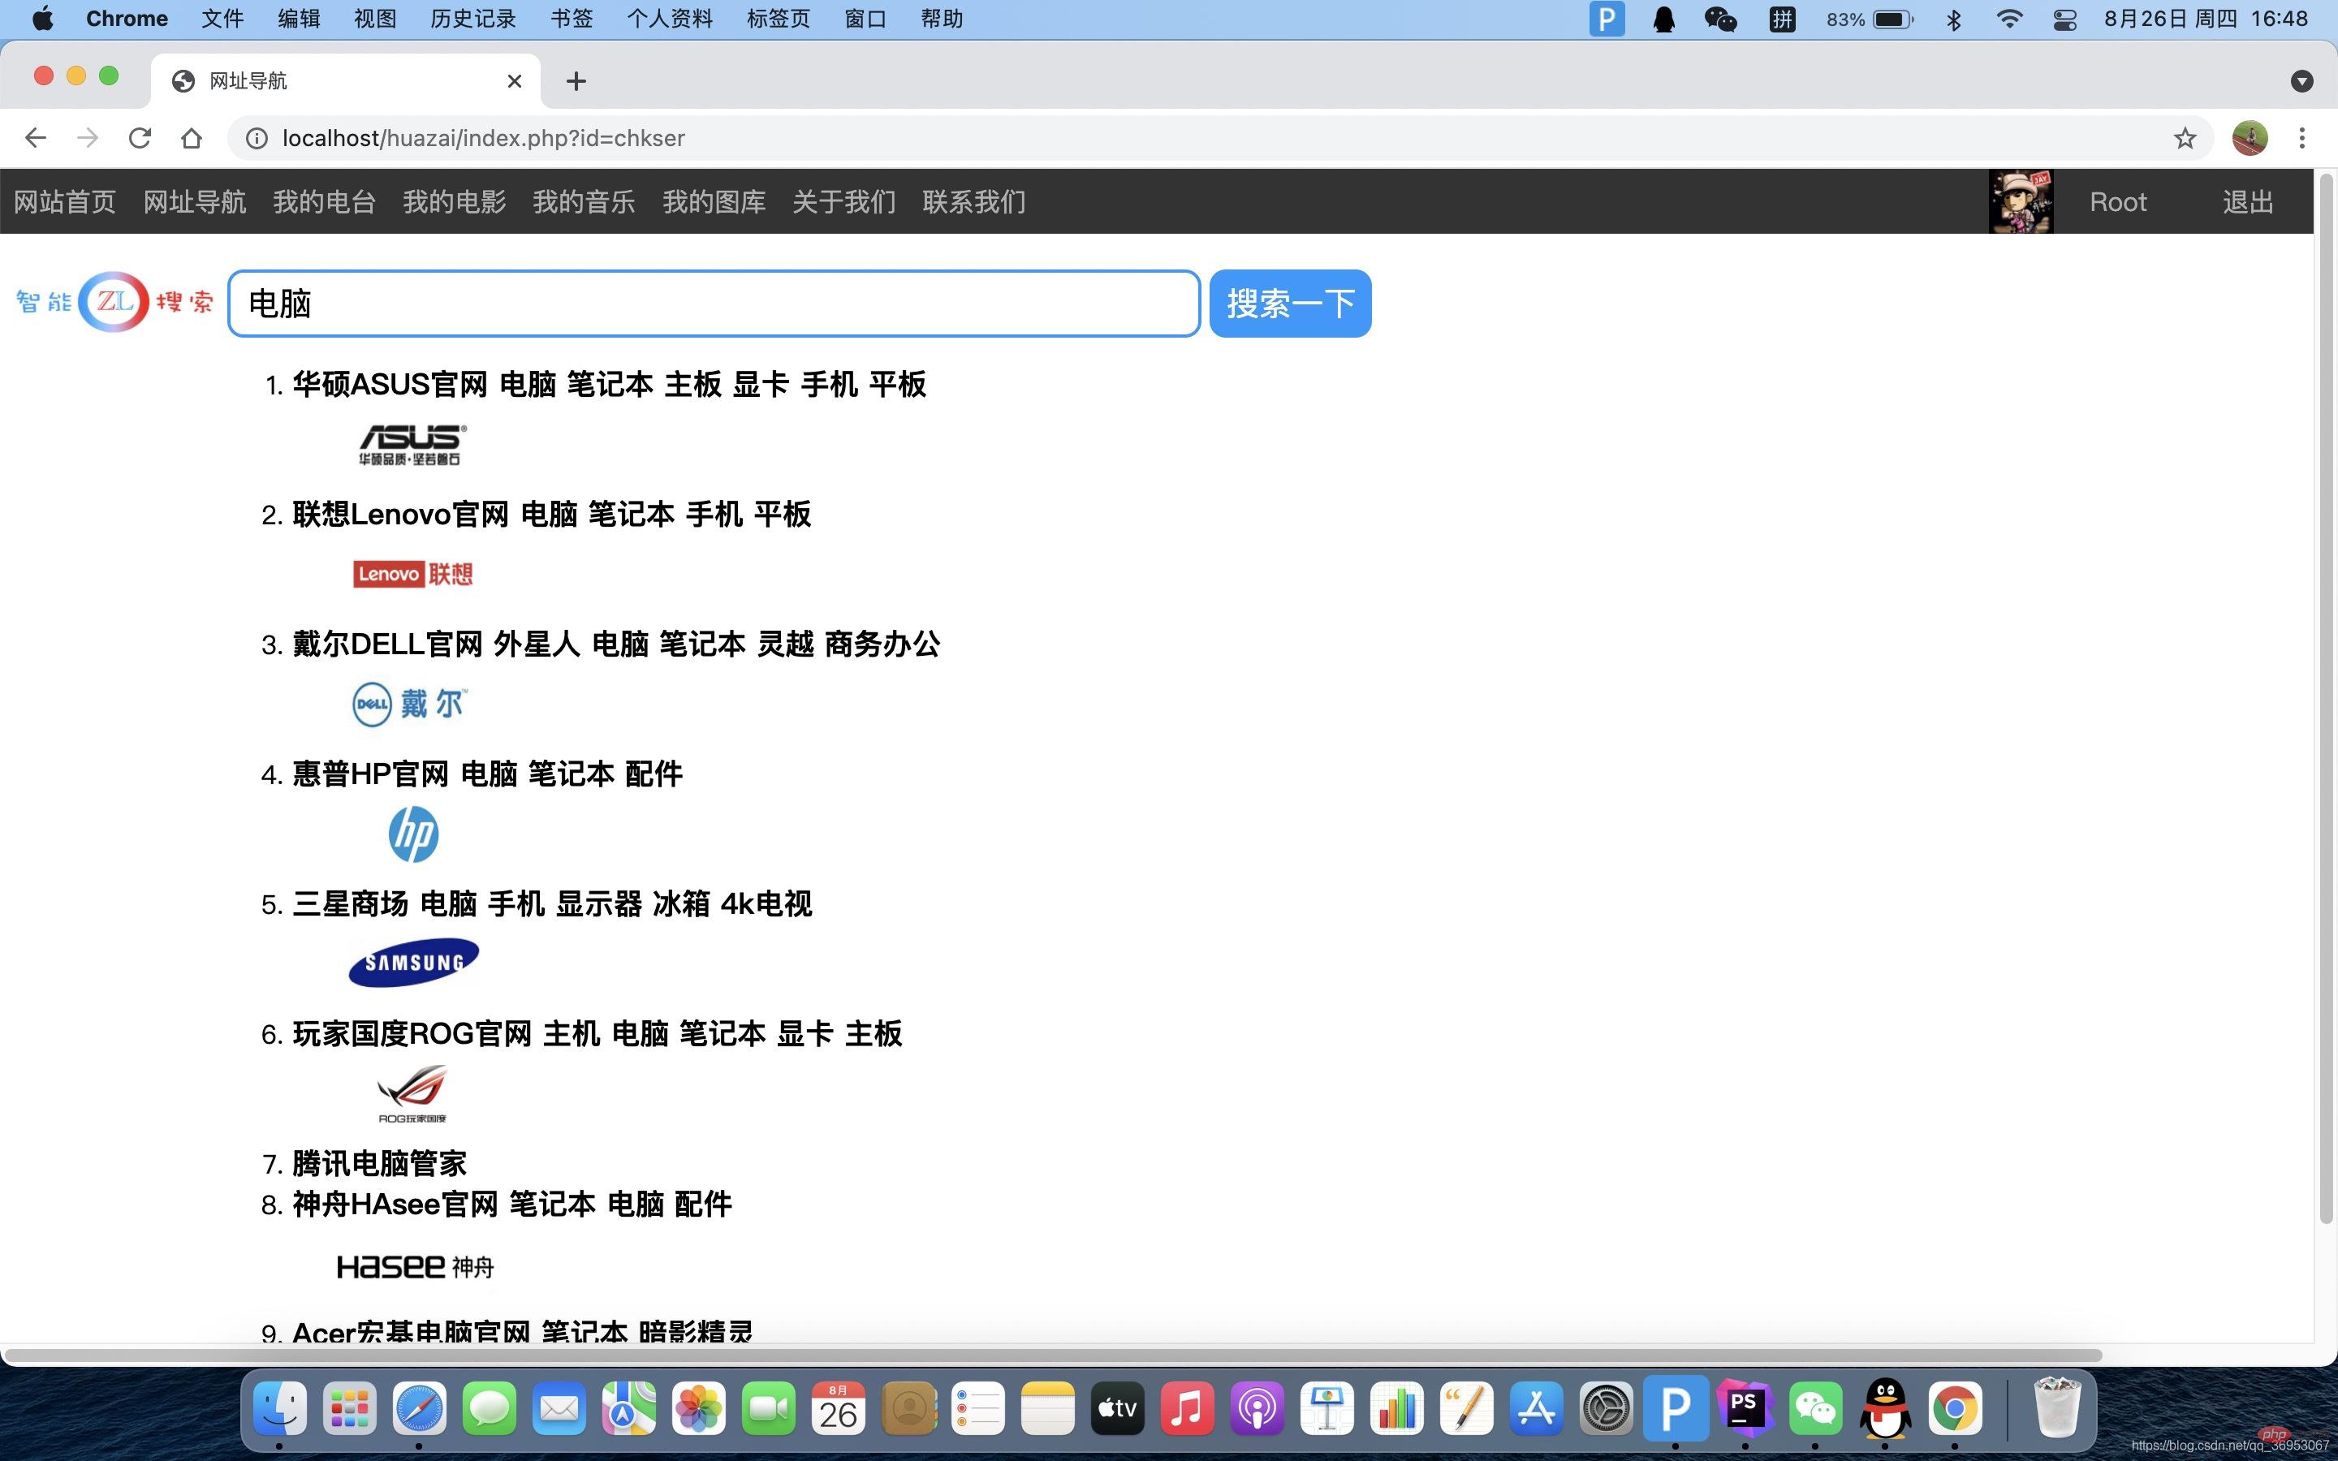The width and height of the screenshot is (2338, 1461).
Task: Click 搜索一下 search button
Action: click(x=1291, y=301)
